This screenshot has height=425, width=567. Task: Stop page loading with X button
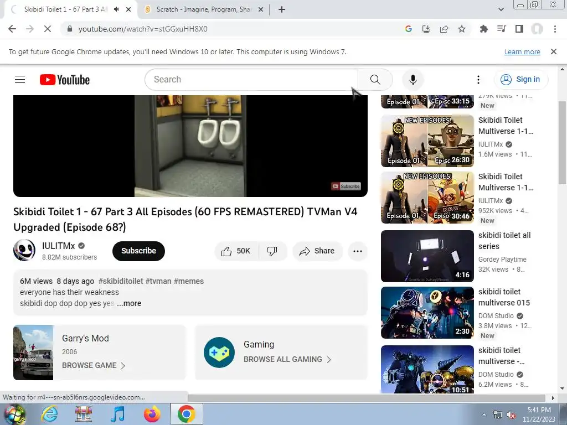(48, 29)
